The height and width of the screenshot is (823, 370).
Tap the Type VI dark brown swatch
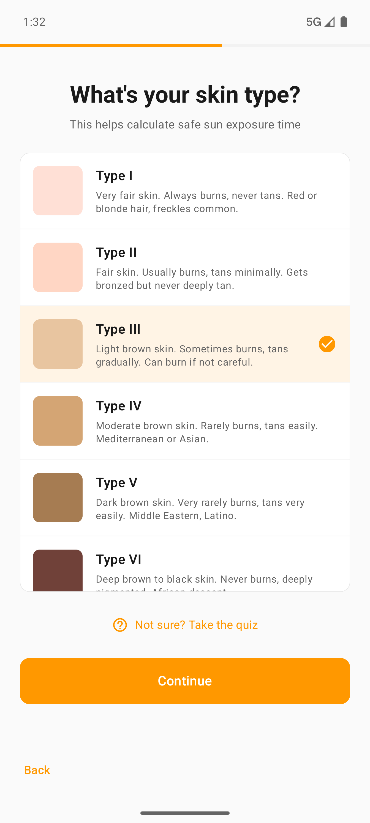[58, 570]
